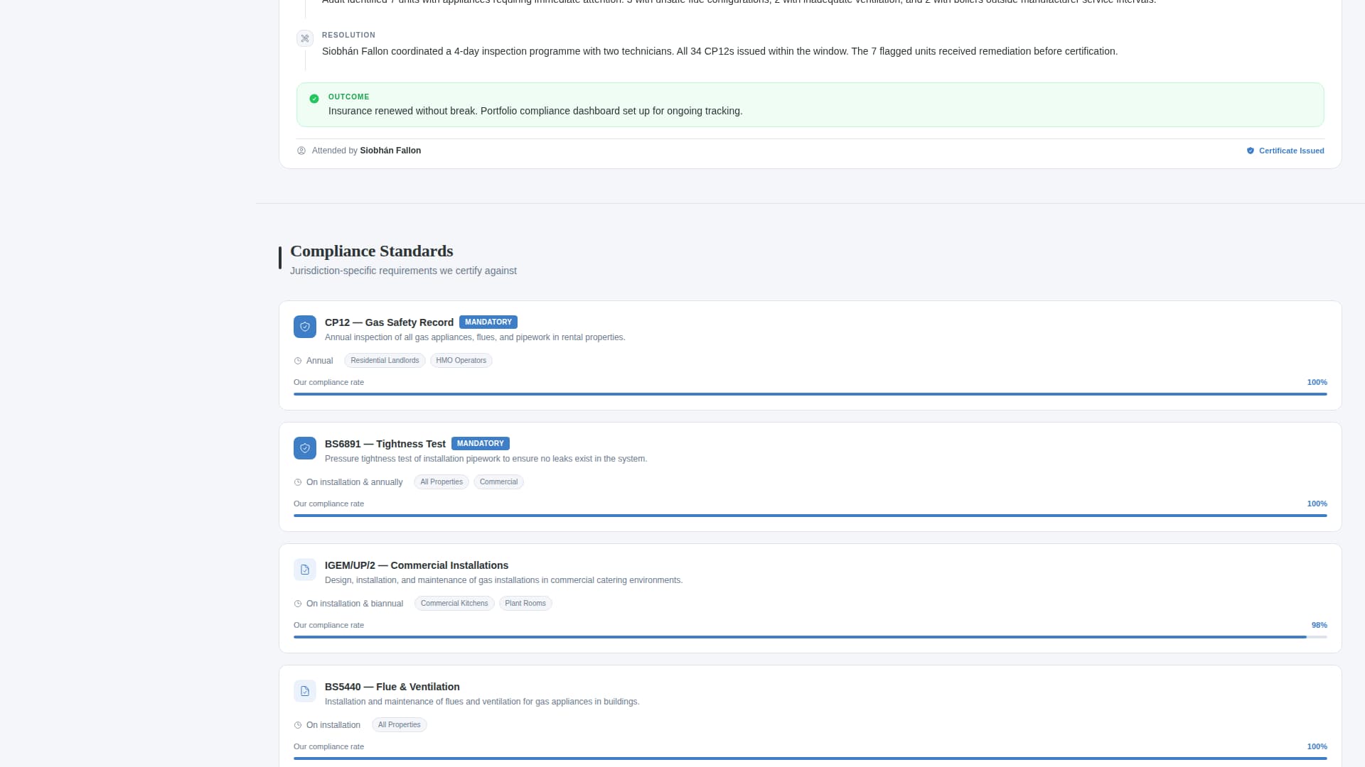Click the Pressure tightness test description

click(486, 459)
